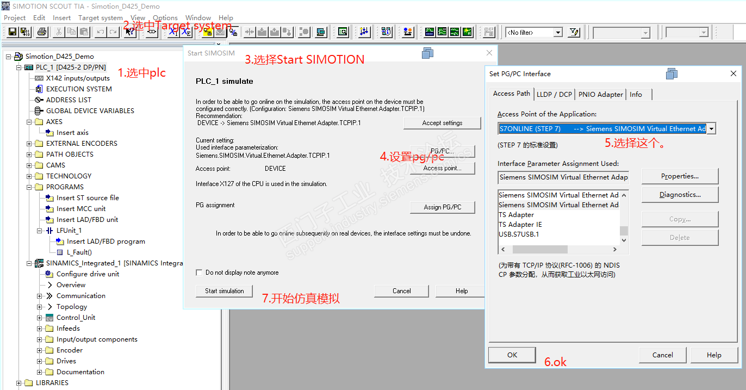Click the glasses monitor icon in toolbar

[152, 32]
